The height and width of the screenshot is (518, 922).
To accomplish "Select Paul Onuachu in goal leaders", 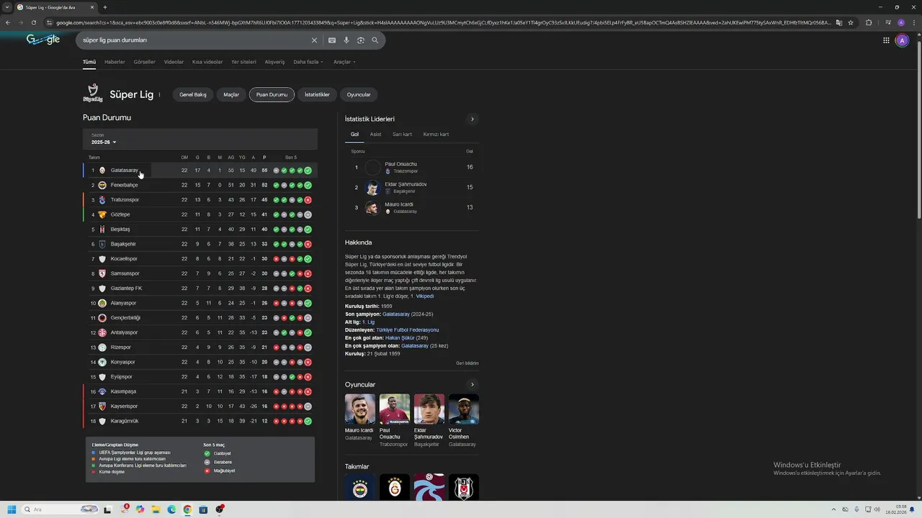I will pyautogui.click(x=412, y=167).
